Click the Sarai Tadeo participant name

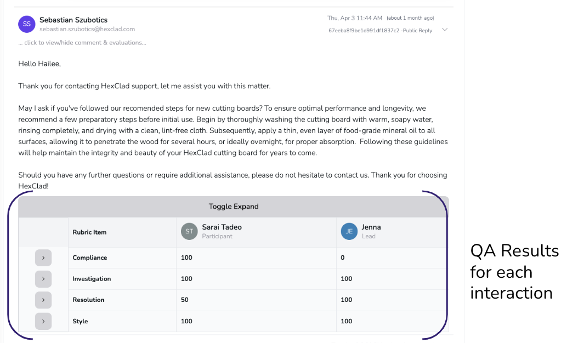222,227
